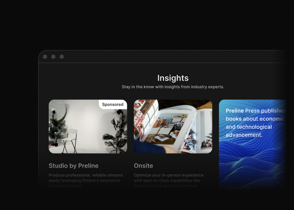Click the 'Produce professional, reliable streams' description
294x210 pixels.
click(x=86, y=180)
